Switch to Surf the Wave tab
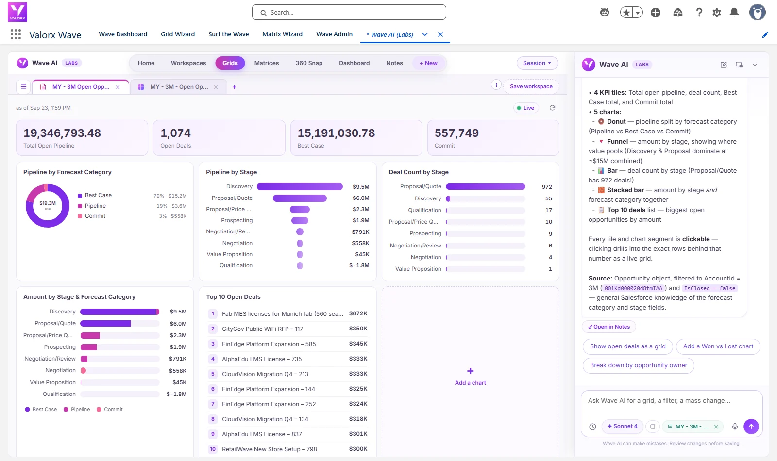 (229, 34)
